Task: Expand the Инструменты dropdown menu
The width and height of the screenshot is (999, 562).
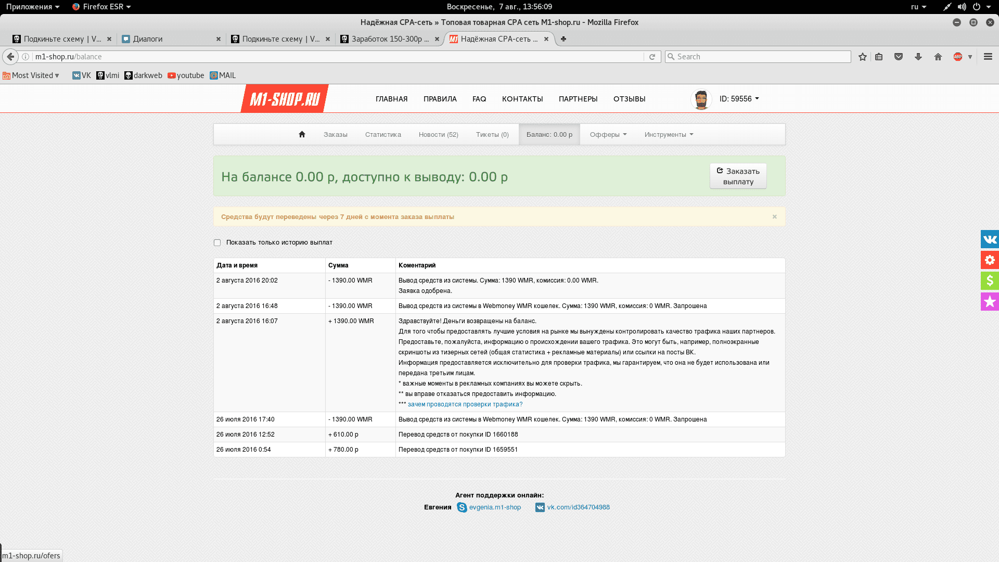Action: tap(669, 134)
